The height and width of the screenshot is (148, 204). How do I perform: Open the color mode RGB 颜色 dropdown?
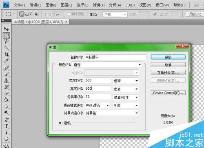pyautogui.click(x=97, y=105)
